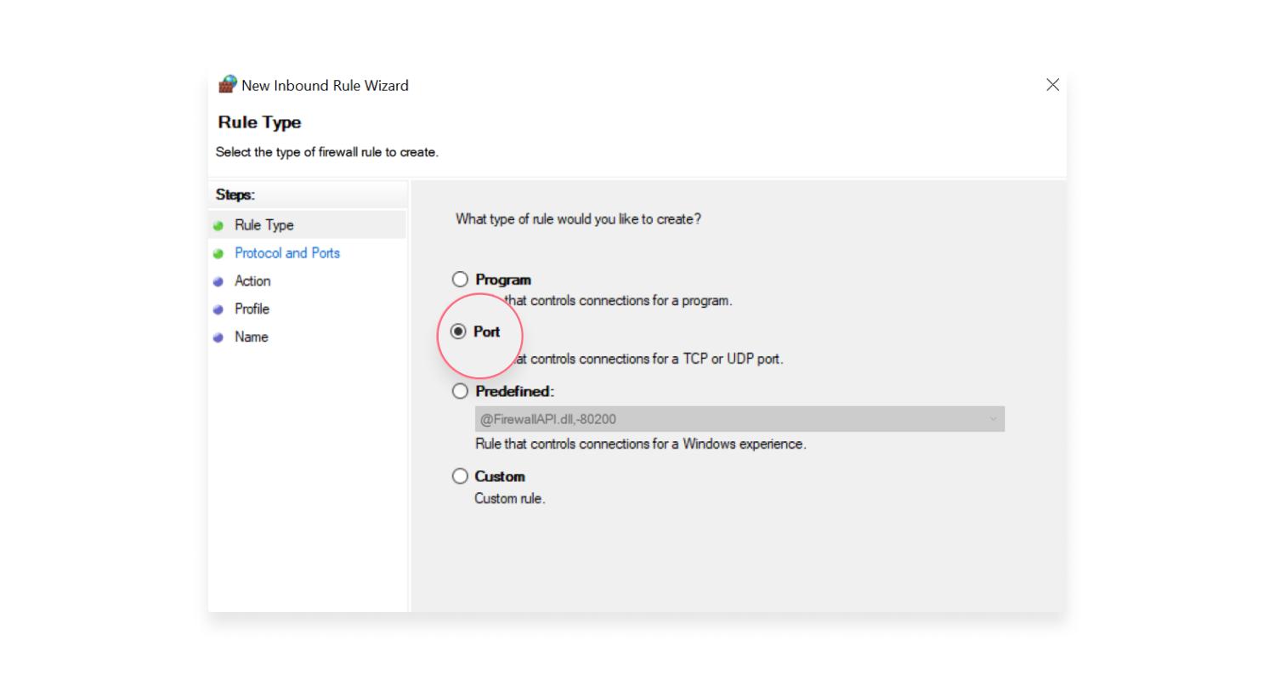Click the green bullet beside Protocol and Ports
This screenshot has height=680, width=1275.
pyautogui.click(x=218, y=254)
